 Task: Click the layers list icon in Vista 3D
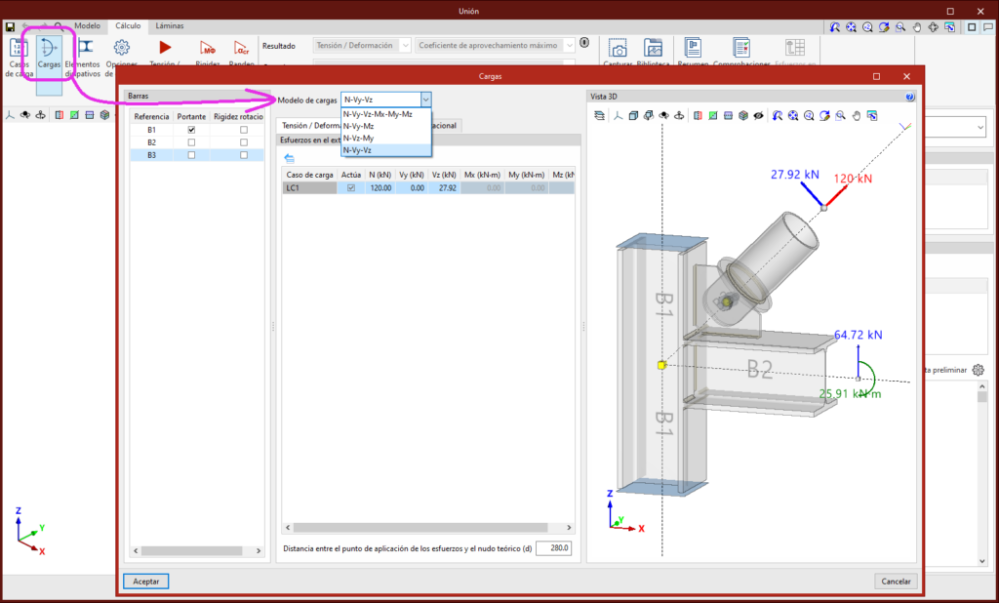coord(600,116)
